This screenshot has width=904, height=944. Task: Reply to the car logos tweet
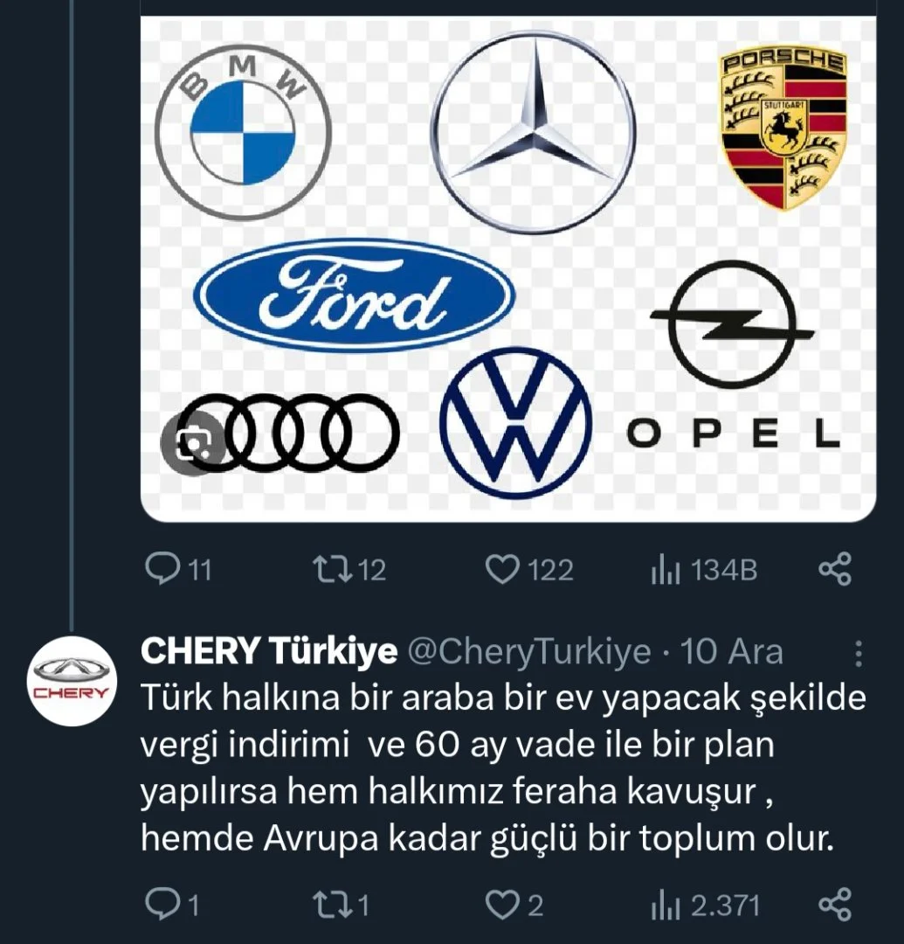point(179,569)
